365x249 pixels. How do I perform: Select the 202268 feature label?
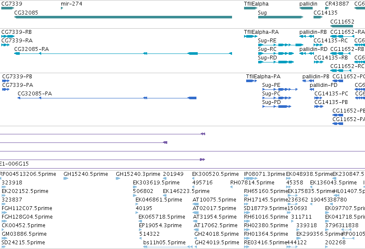pyautogui.click(x=335, y=243)
